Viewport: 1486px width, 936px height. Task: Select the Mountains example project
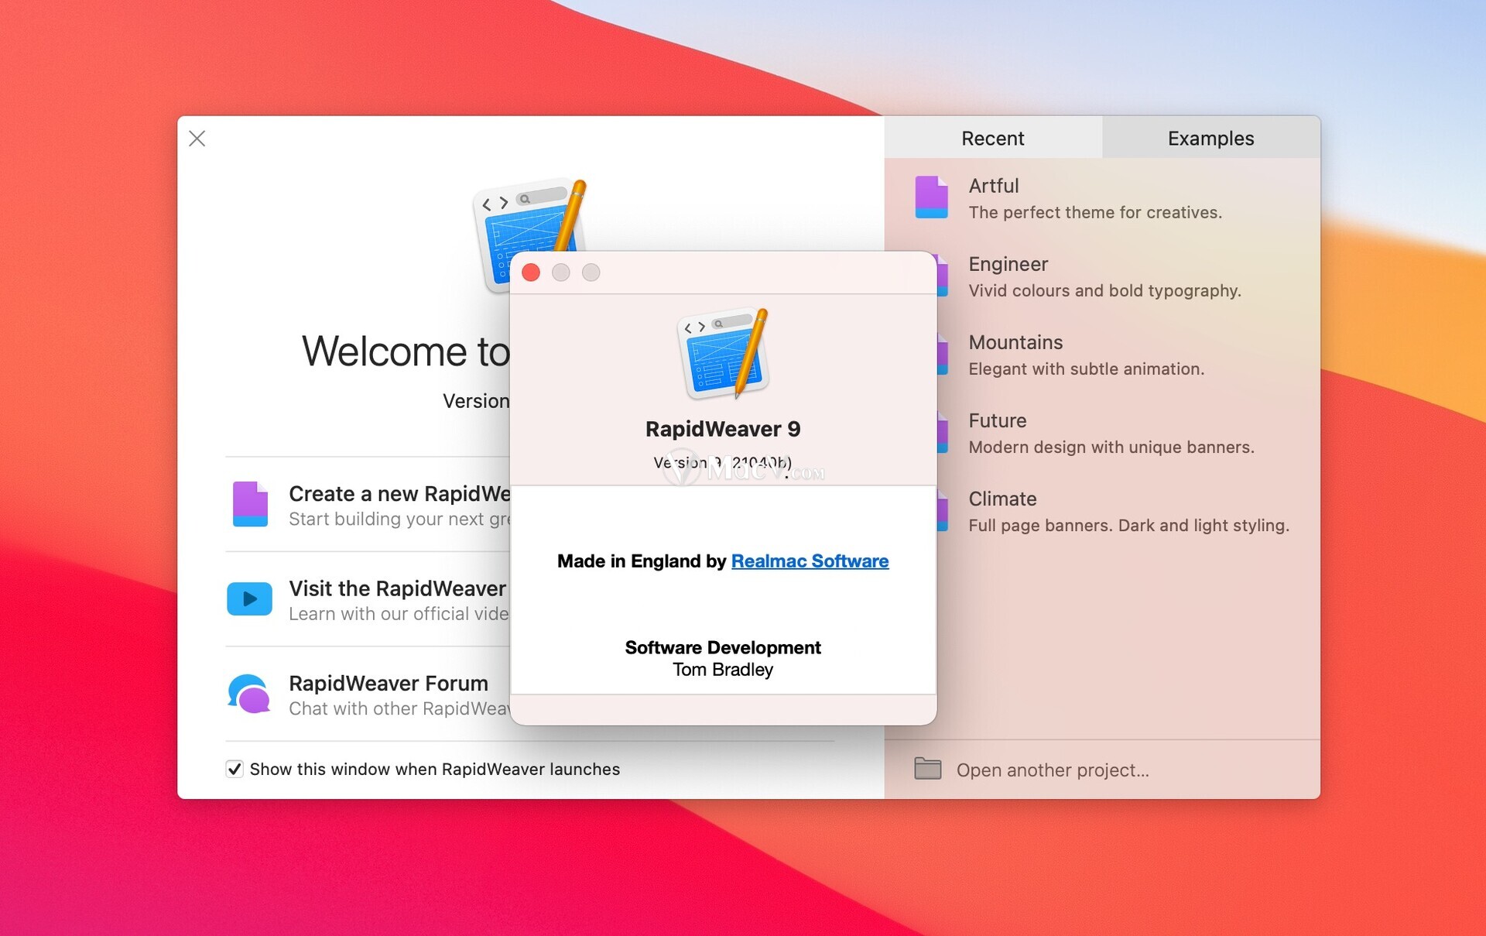pos(1107,355)
